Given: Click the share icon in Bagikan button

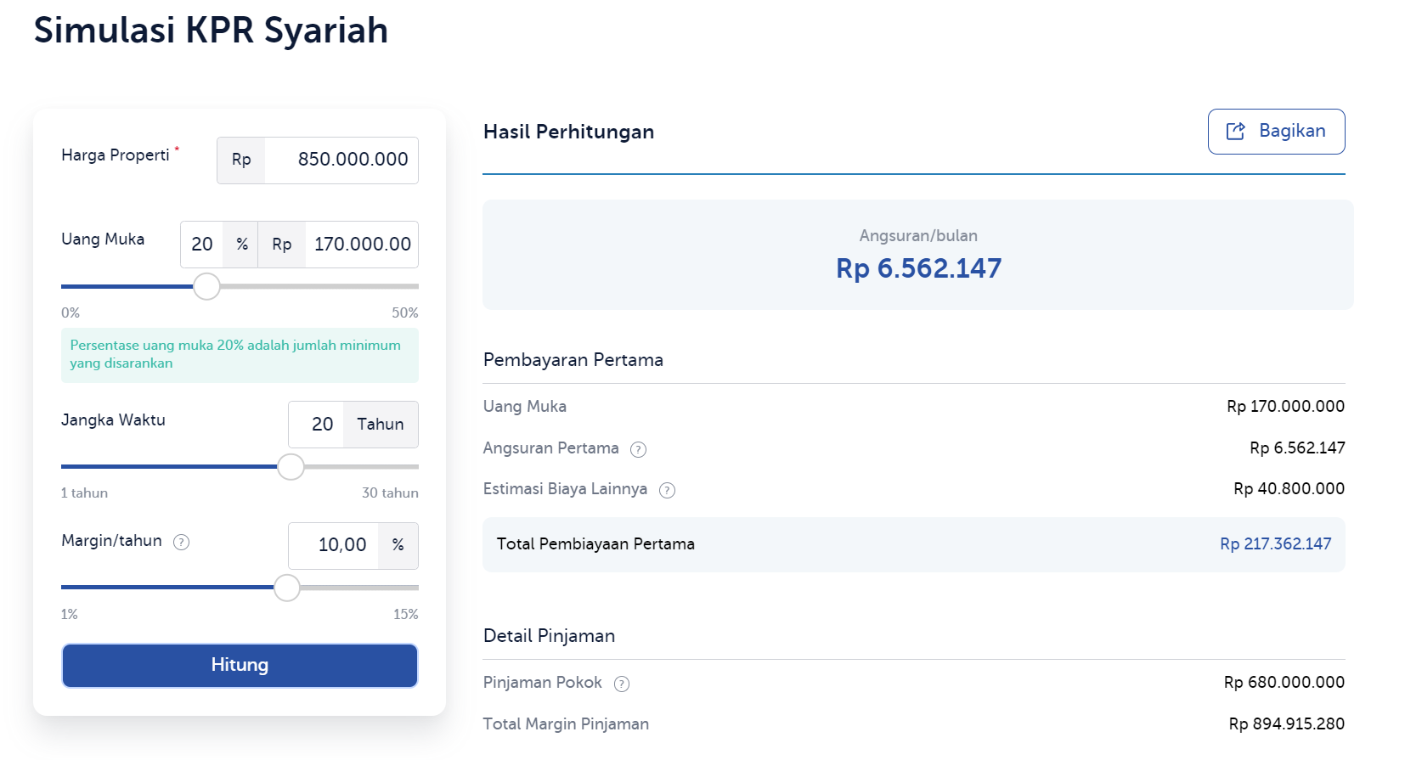Looking at the screenshot, I should pyautogui.click(x=1235, y=131).
